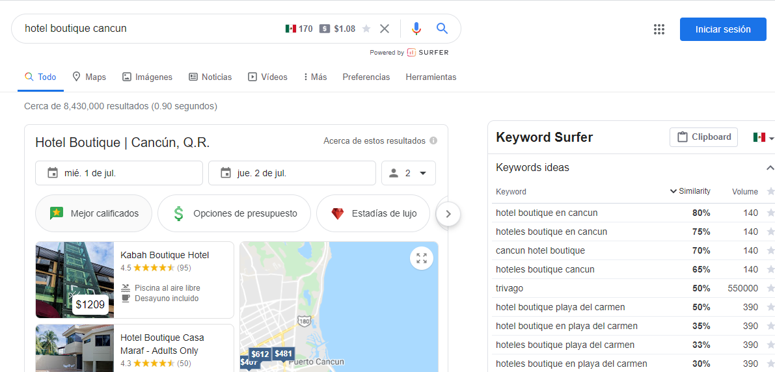Filter by Opciones de presupuesto chip
This screenshot has height=372, width=775.
(234, 213)
